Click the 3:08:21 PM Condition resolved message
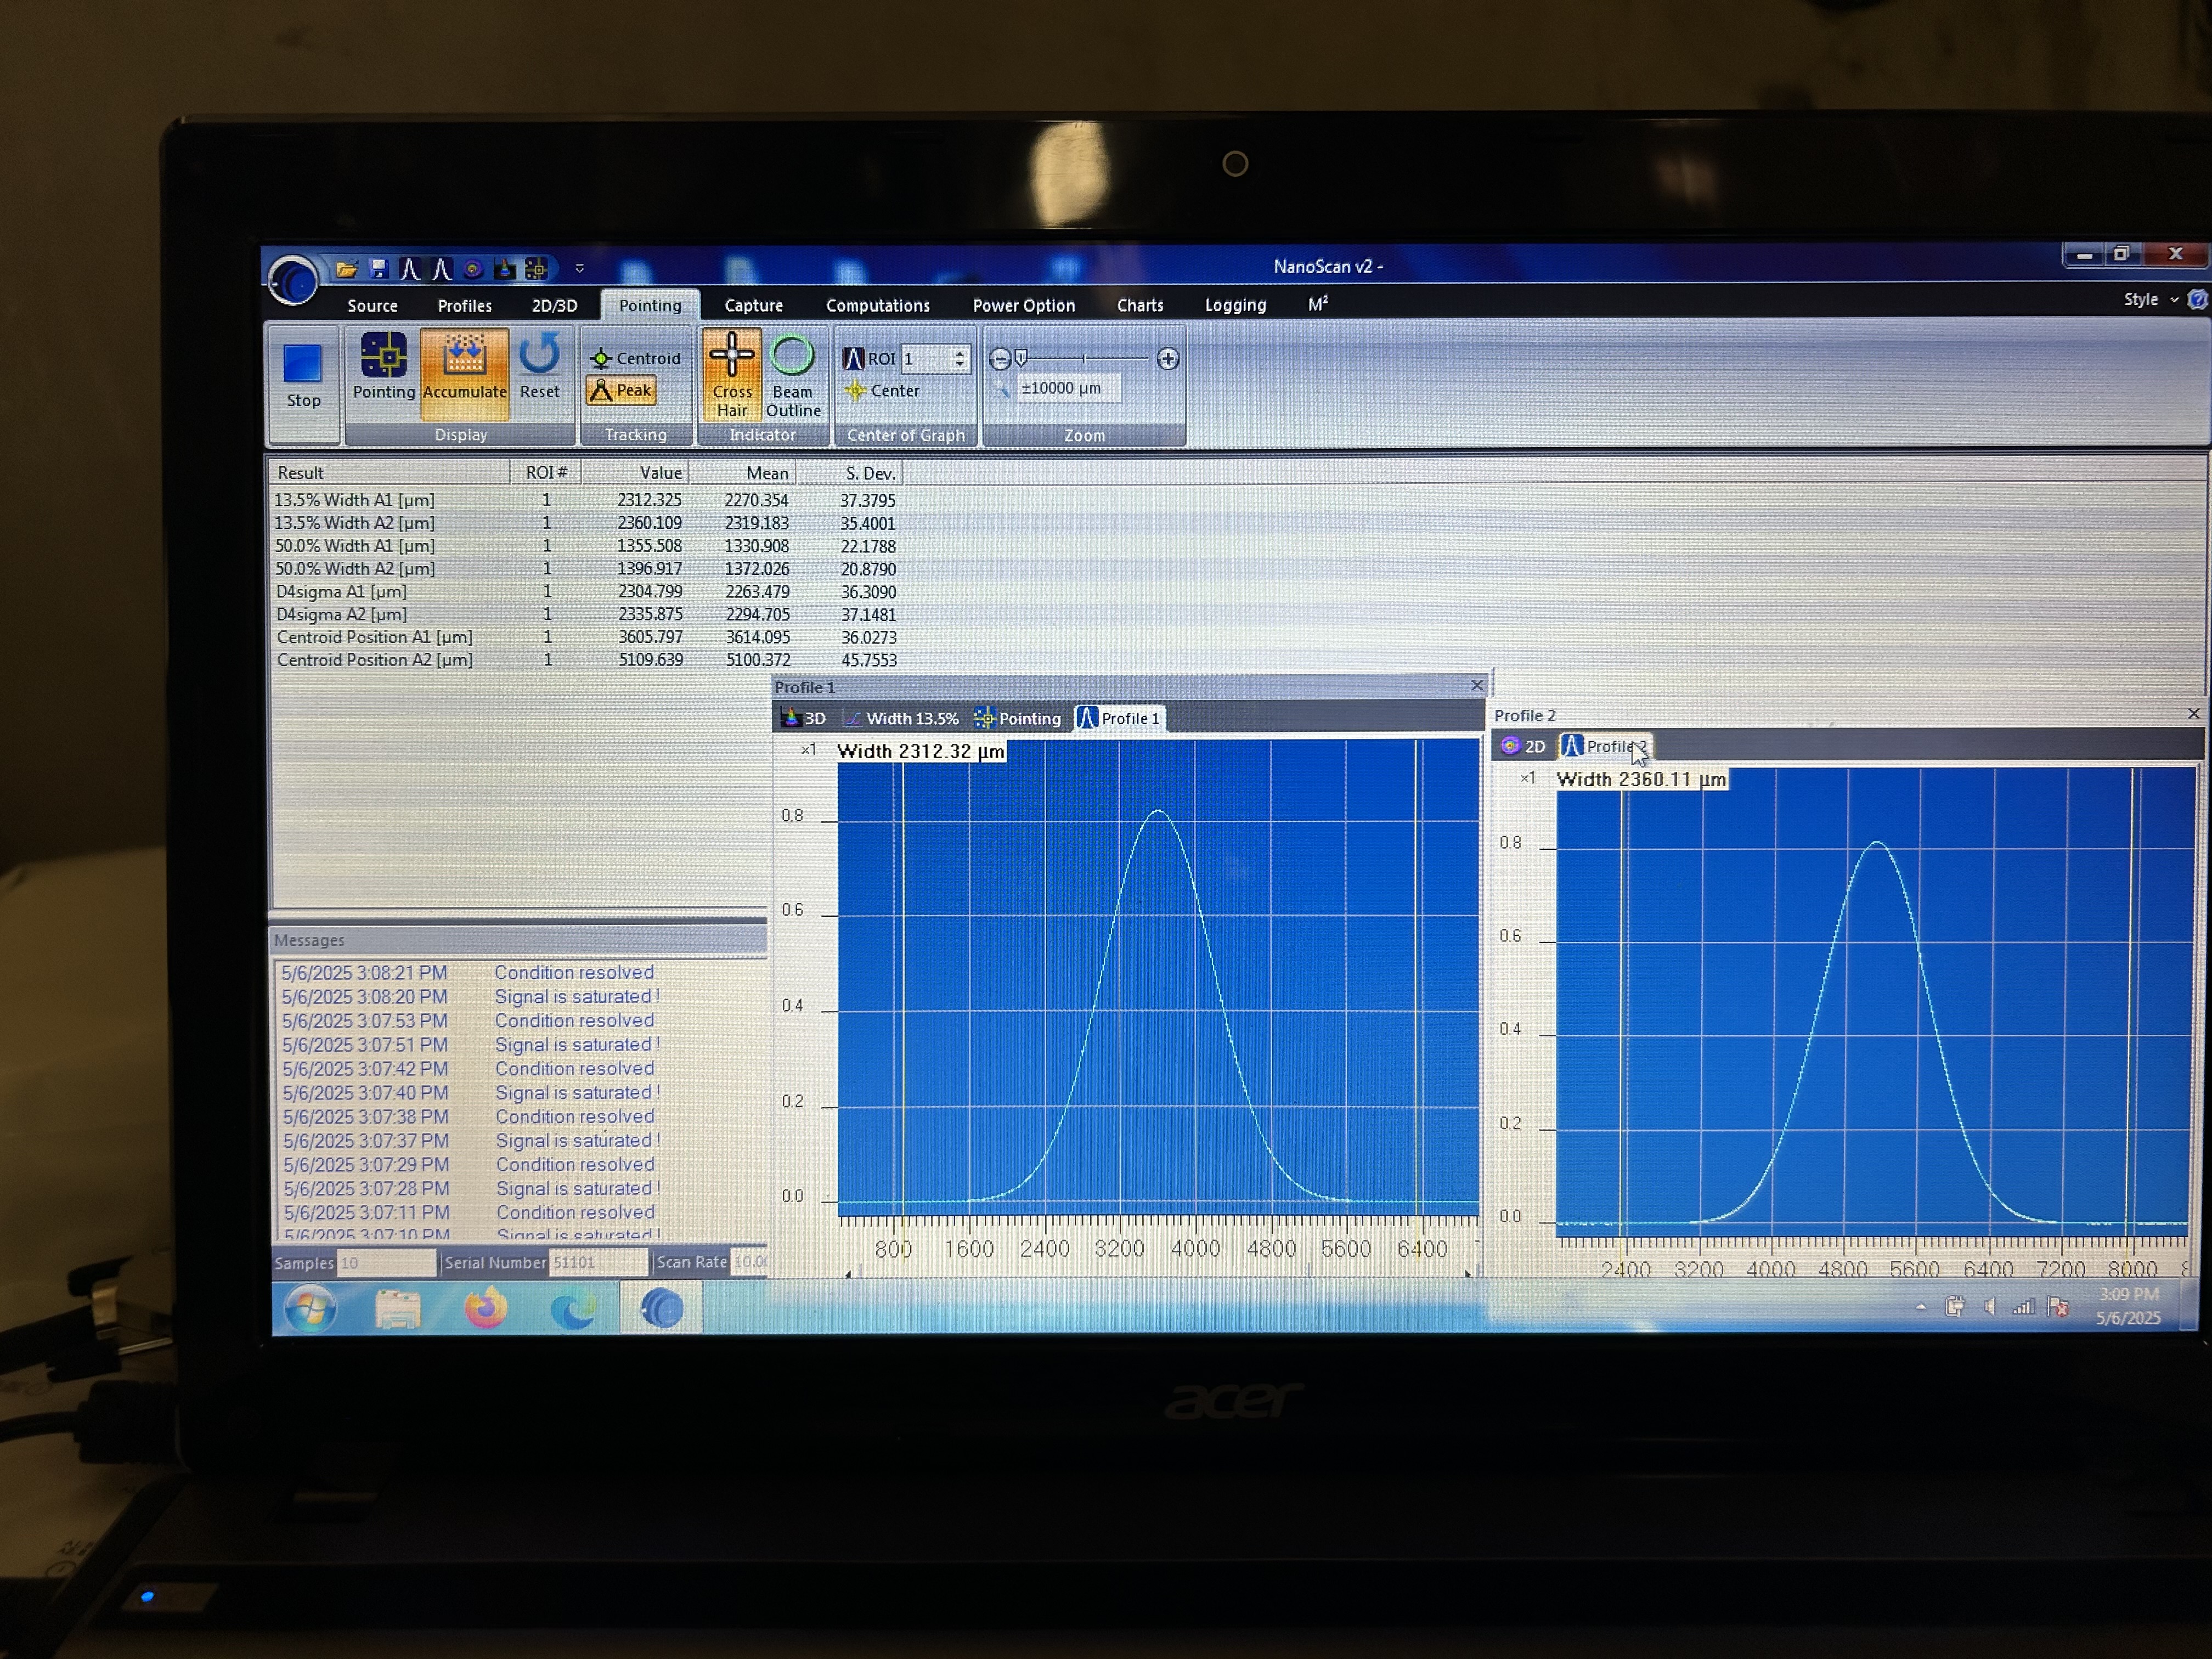Screen dimensions: 2212x1659 click(x=468, y=973)
